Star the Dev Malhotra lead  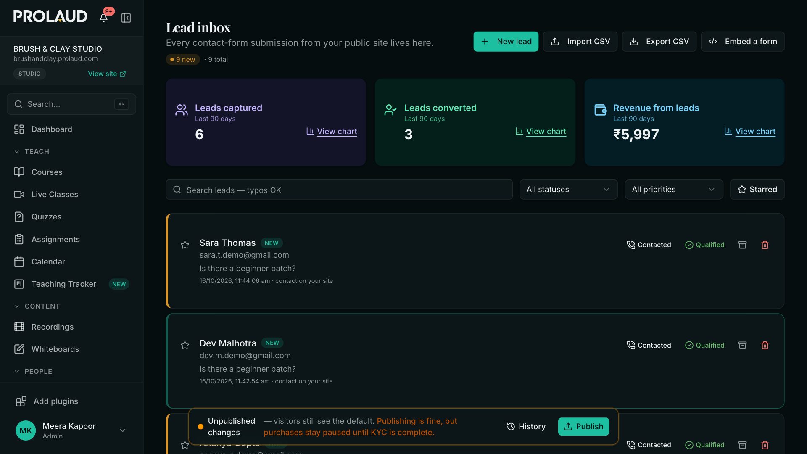[185, 346]
